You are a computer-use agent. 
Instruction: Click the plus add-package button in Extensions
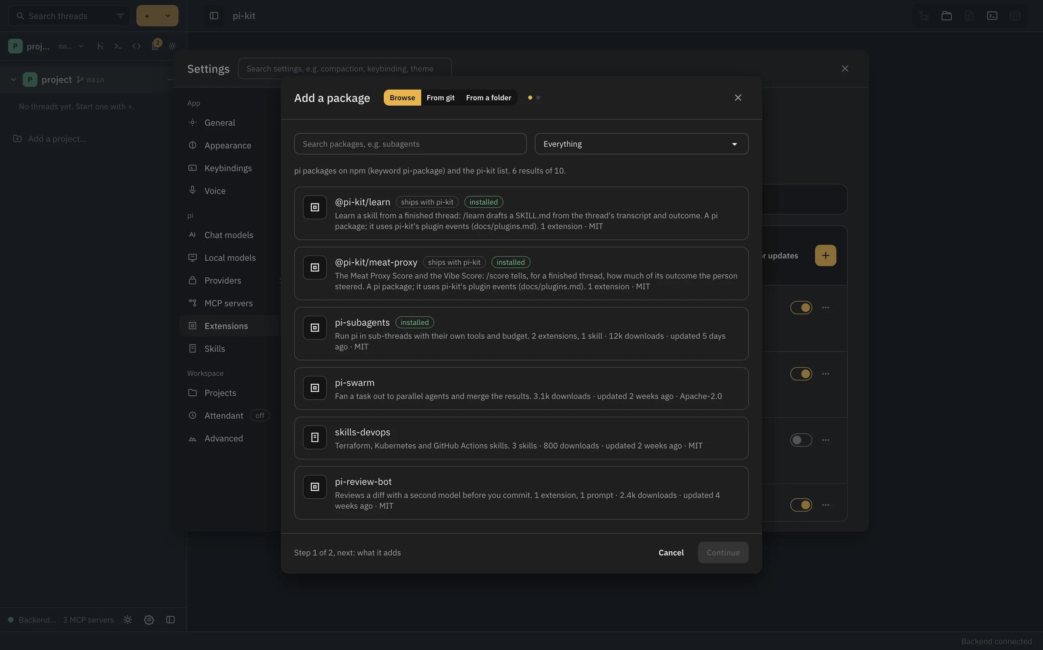pos(826,256)
